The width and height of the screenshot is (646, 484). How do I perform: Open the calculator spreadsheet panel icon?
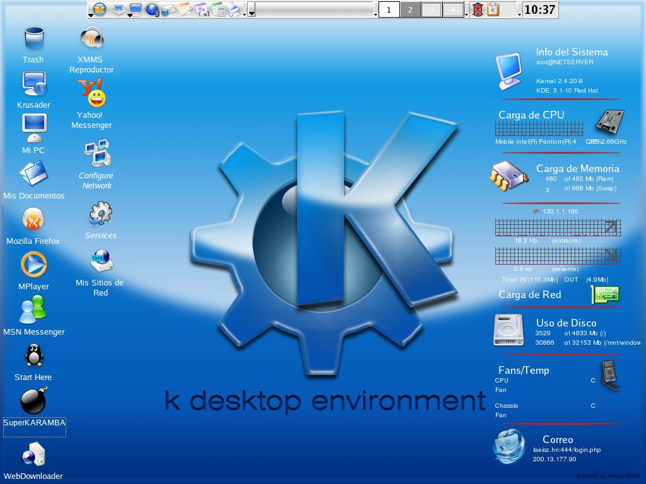click(x=218, y=9)
